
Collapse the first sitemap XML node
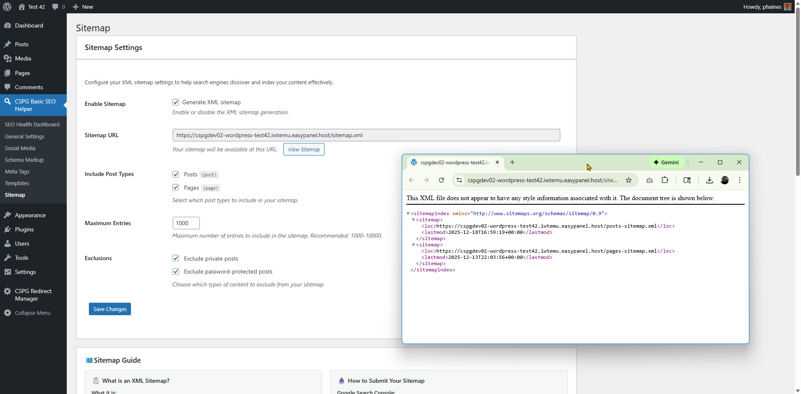tap(413, 220)
